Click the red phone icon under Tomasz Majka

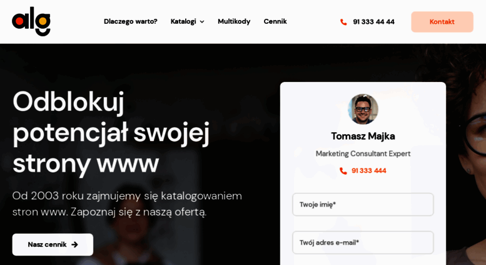coord(343,171)
